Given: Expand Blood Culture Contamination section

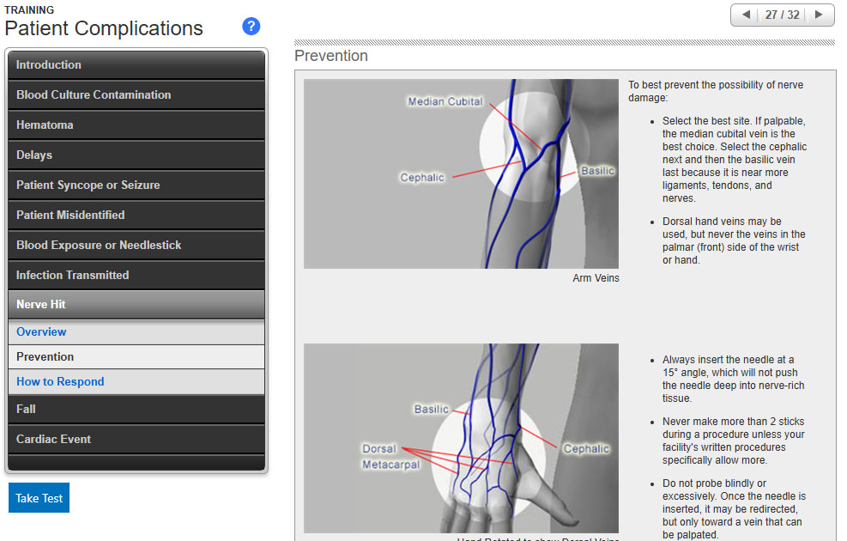Looking at the screenshot, I should 136,95.
